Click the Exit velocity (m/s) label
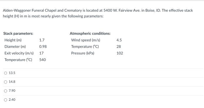Viewport: 204px width, 108px height. tap(19, 53)
